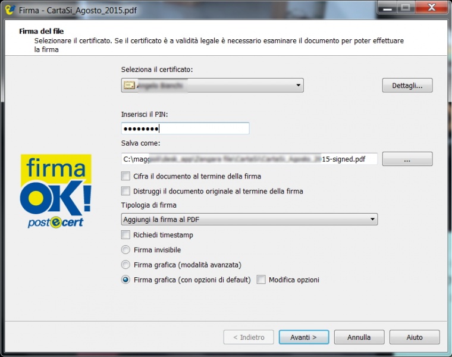Click the 'Firma del file' heading
The width and height of the screenshot is (452, 357).
pos(41,31)
